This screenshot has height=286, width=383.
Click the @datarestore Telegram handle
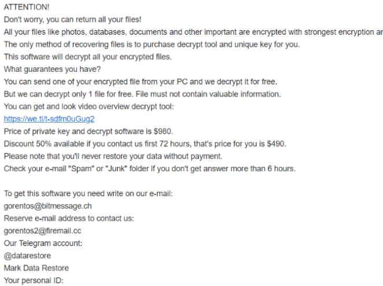pos(27,255)
